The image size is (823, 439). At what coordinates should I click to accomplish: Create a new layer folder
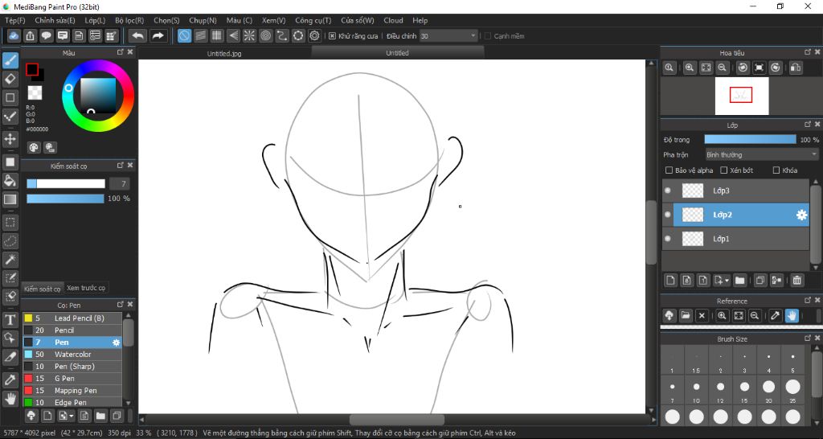tap(739, 281)
